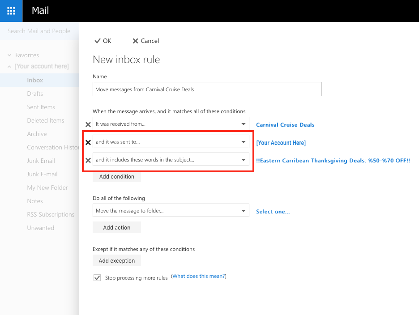Open the app launcher grid icon
The width and height of the screenshot is (419, 315).
(x=11, y=11)
